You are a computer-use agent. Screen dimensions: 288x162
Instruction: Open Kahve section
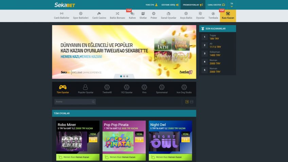tap(132, 16)
